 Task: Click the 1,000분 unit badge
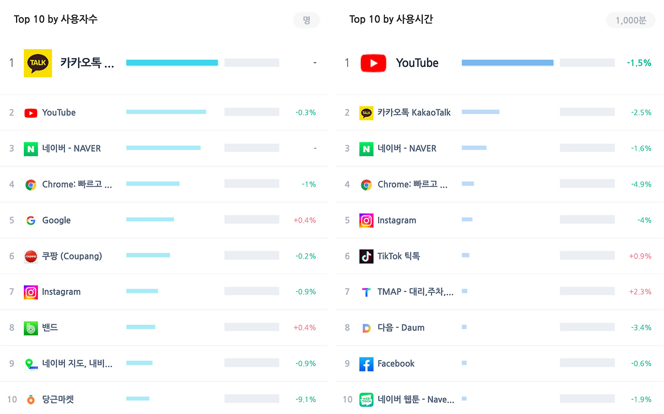(x=631, y=20)
